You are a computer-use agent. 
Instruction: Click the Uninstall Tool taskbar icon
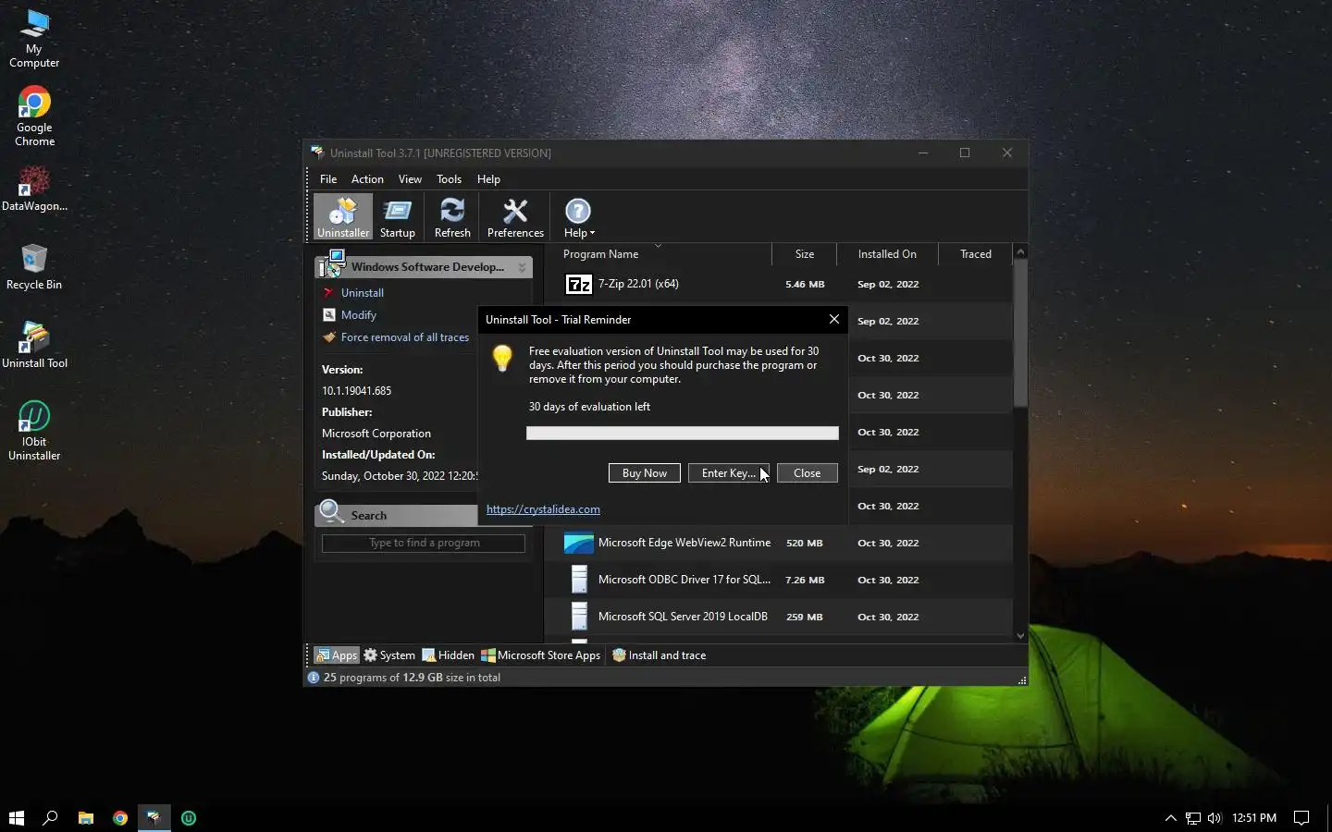point(154,818)
